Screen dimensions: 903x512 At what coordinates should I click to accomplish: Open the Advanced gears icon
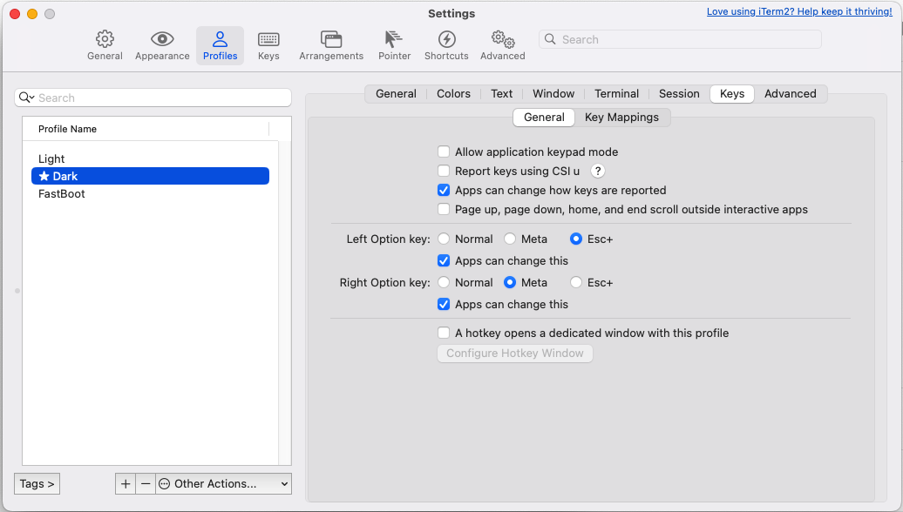(x=502, y=40)
